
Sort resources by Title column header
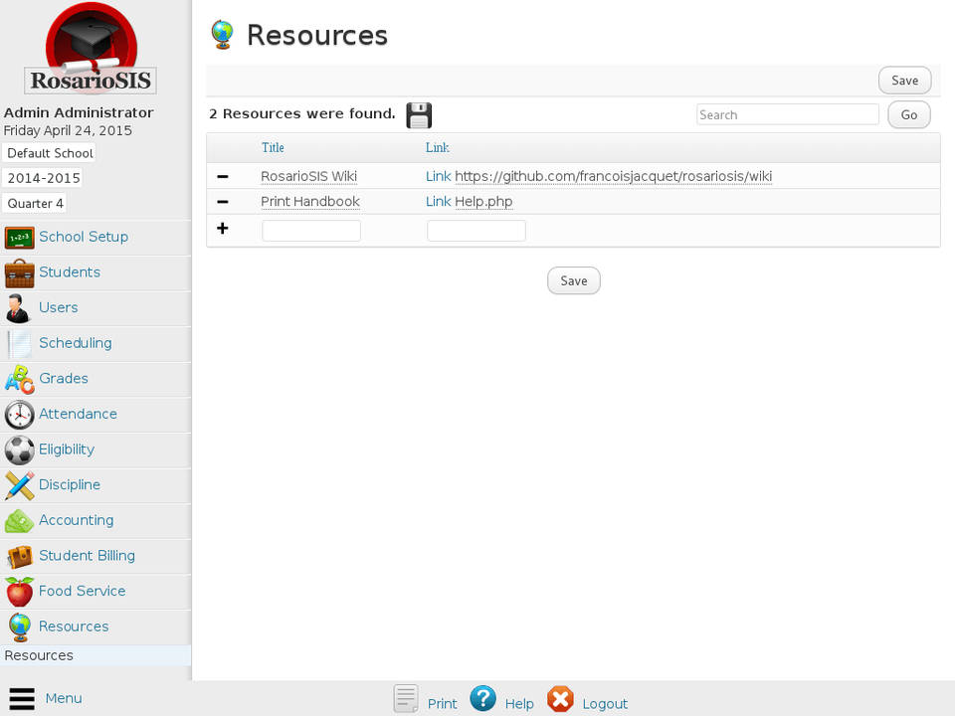click(273, 147)
